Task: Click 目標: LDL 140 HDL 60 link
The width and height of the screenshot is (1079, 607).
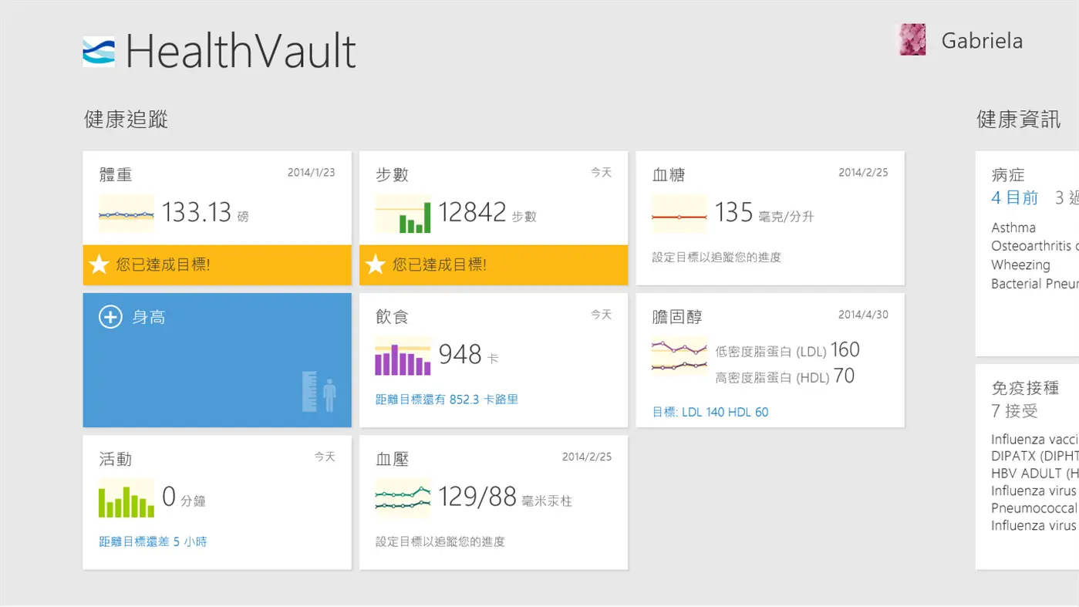Action: coord(710,412)
